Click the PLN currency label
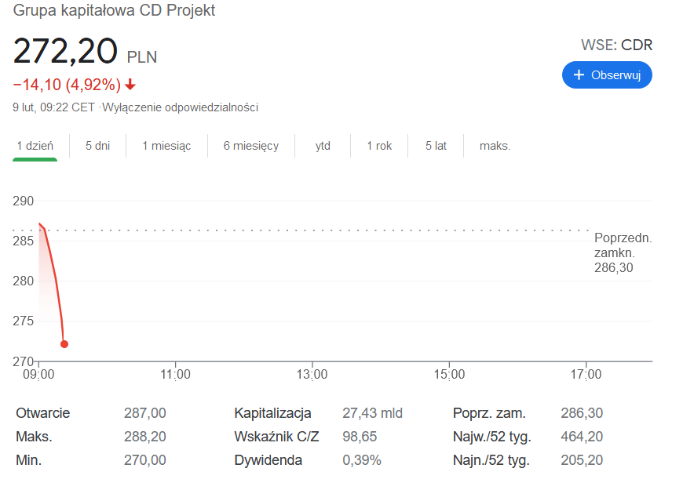 coord(142,57)
